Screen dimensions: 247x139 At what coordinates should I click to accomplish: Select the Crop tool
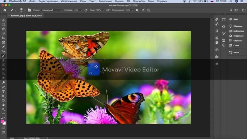(3, 38)
